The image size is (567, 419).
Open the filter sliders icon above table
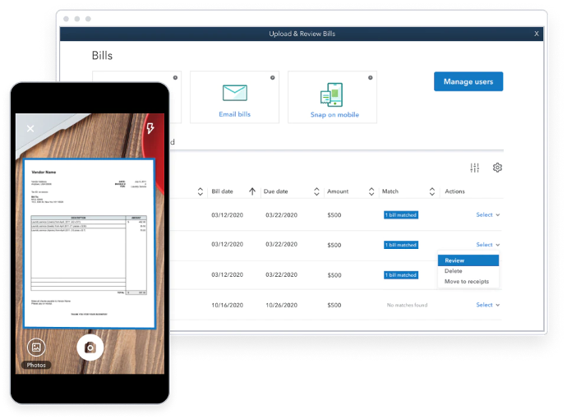474,168
